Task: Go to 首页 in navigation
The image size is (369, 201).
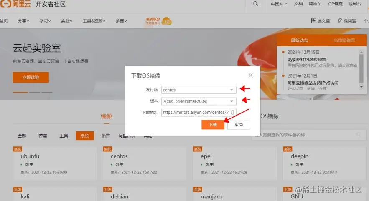Action: pyautogui.click(x=4, y=21)
